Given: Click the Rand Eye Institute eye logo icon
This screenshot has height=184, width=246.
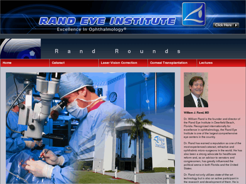Looking at the screenshot, I should pyautogui.click(x=194, y=14).
